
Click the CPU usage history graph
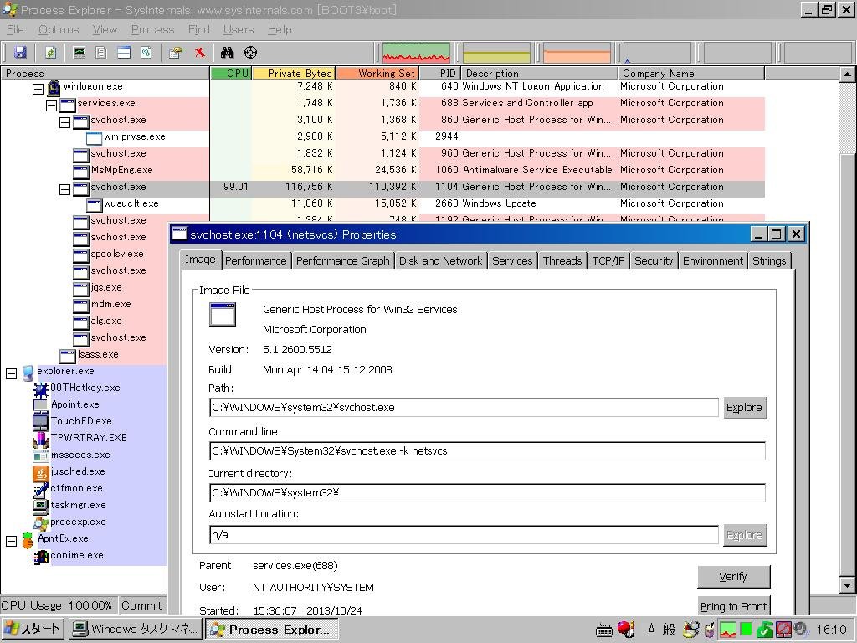coord(417,53)
